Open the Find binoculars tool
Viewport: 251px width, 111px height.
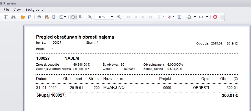pyautogui.click(x=14, y=17)
